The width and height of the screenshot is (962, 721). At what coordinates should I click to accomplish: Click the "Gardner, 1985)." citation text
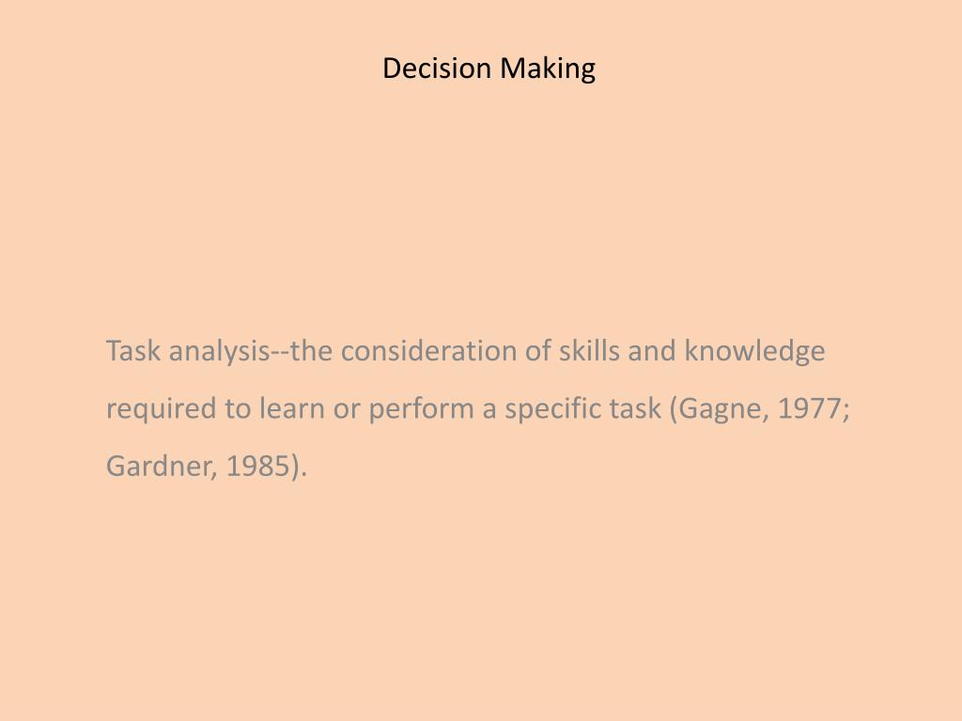pyautogui.click(x=207, y=467)
